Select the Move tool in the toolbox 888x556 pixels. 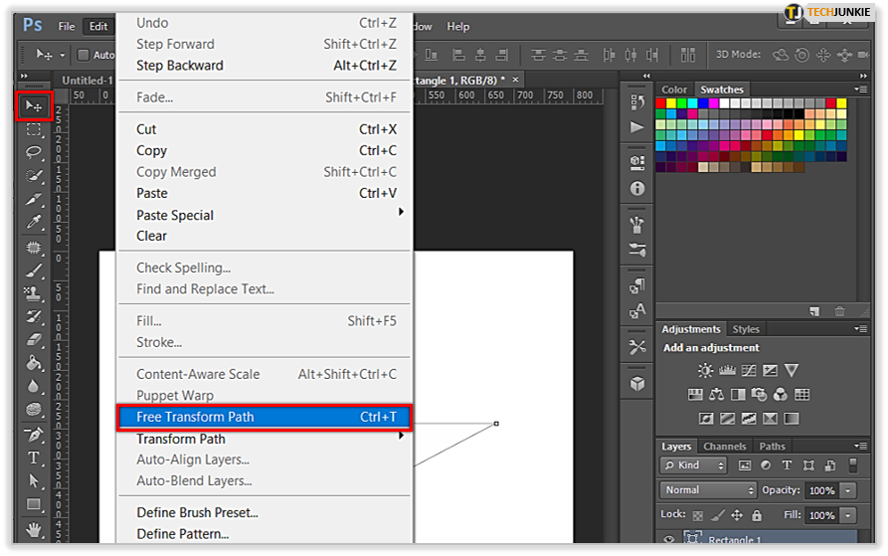click(34, 105)
